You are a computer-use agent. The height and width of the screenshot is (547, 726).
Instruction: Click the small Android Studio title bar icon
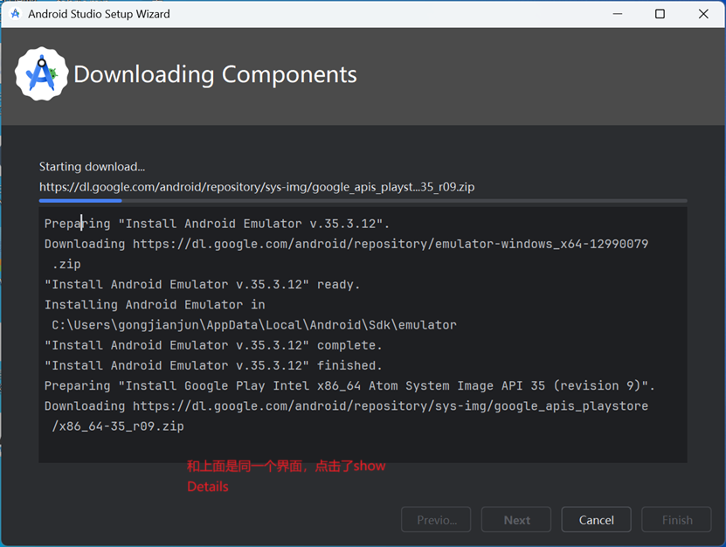point(15,14)
